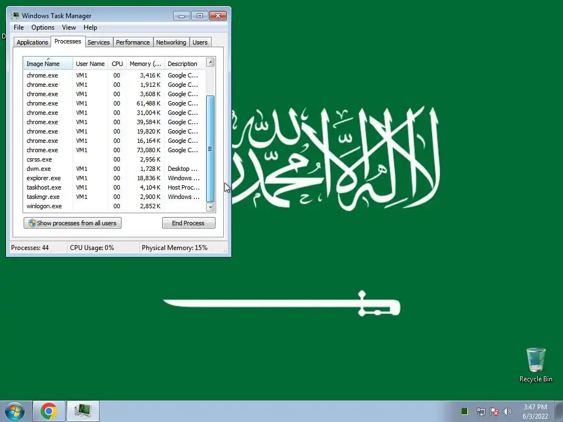Sort by the Image Name column header

pos(48,64)
